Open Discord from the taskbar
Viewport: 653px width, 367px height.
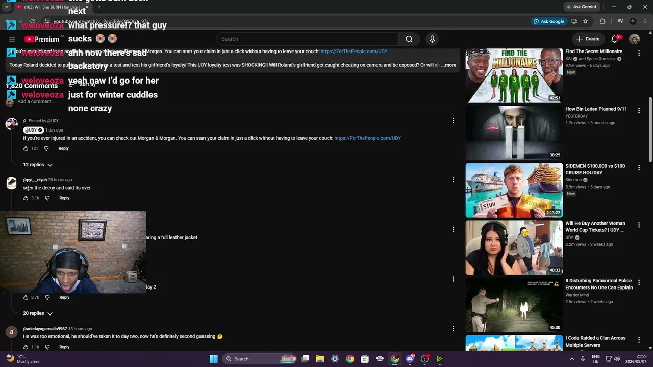click(410, 359)
